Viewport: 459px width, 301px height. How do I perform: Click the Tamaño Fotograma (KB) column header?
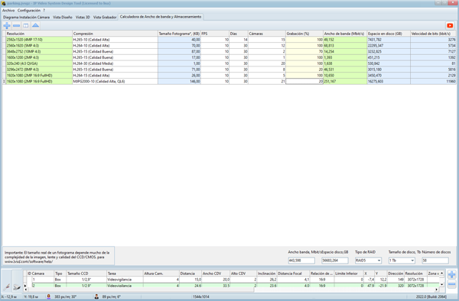click(x=179, y=34)
